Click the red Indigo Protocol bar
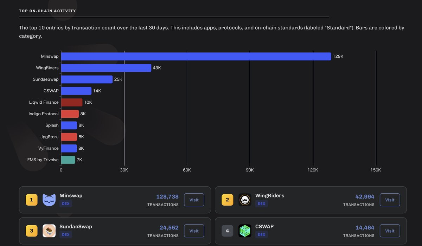This screenshot has width=422, height=246. click(x=70, y=114)
